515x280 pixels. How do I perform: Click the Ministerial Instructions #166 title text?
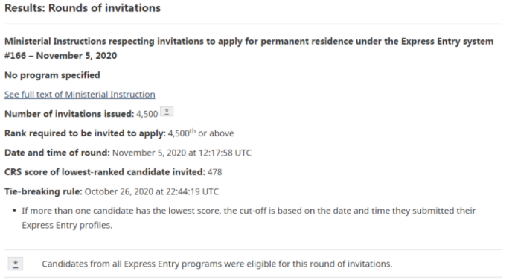click(x=249, y=48)
